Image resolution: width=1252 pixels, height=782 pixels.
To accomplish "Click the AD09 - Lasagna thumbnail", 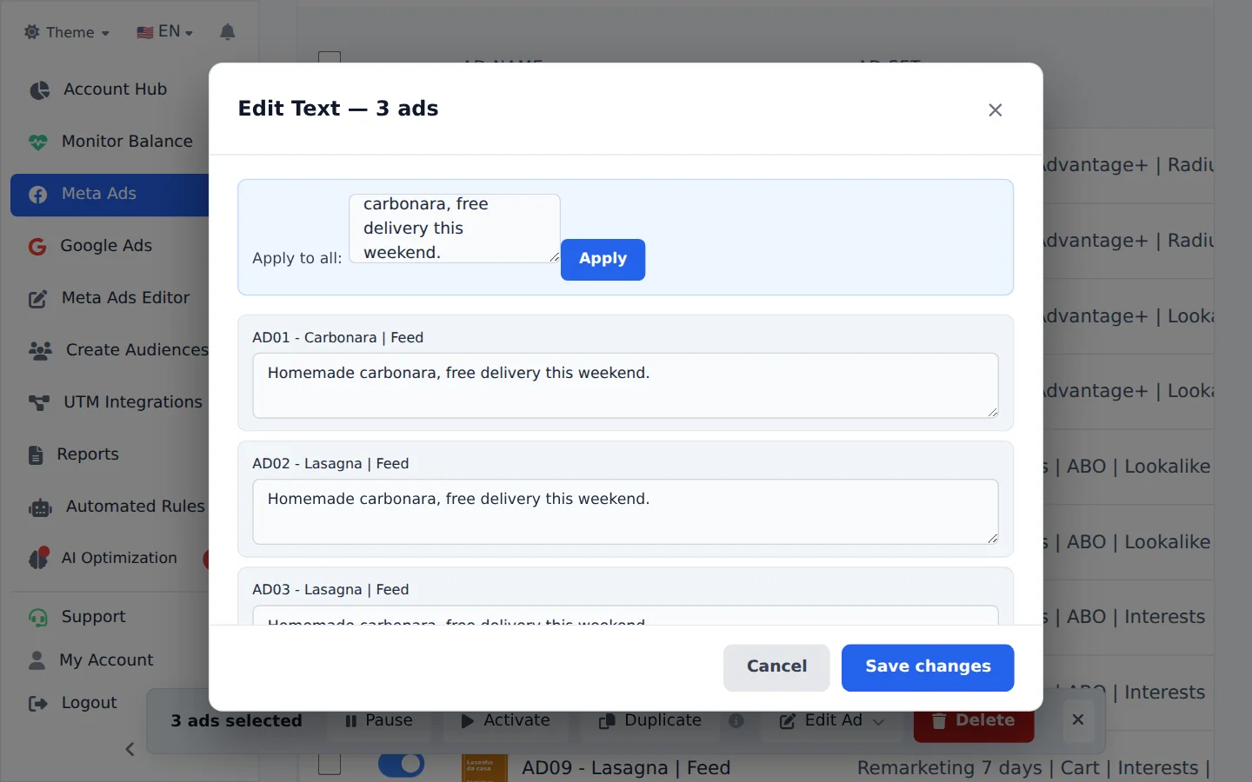I will [x=484, y=767].
